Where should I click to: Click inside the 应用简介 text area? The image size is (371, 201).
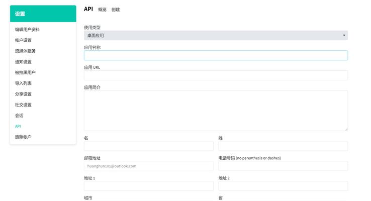click(x=216, y=111)
